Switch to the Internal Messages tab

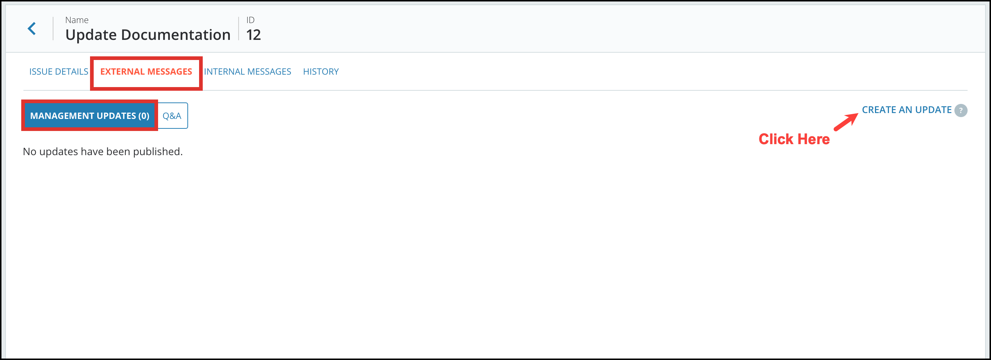[x=247, y=72]
